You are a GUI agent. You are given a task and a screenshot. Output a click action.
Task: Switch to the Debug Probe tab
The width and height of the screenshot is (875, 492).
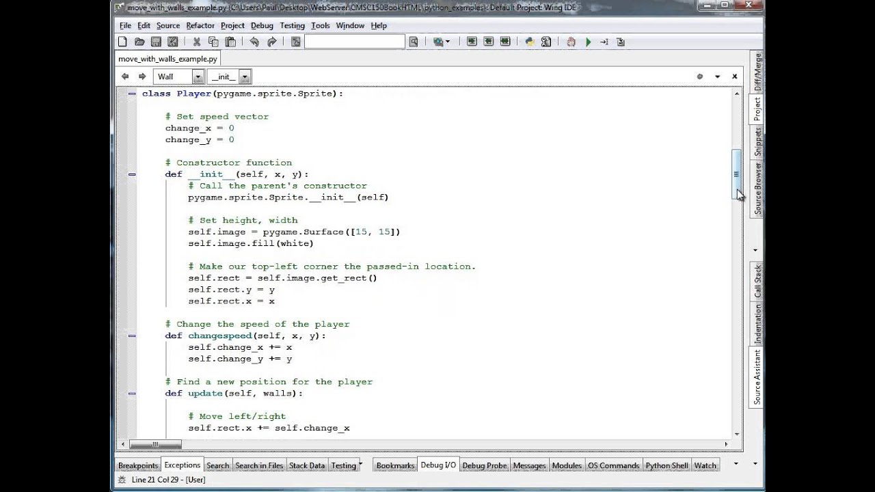485,465
